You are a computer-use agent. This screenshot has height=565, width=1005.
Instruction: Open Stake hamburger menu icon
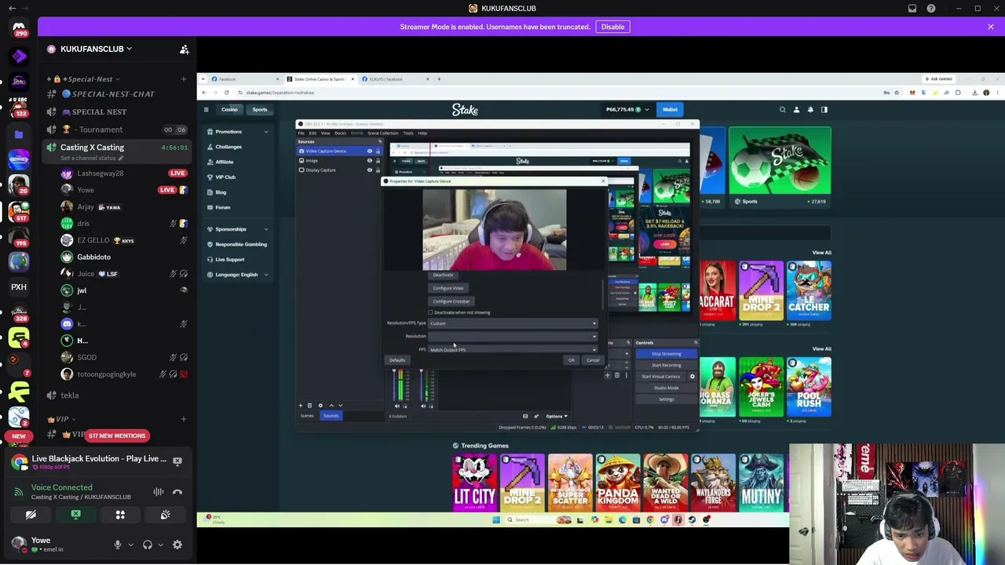(206, 110)
